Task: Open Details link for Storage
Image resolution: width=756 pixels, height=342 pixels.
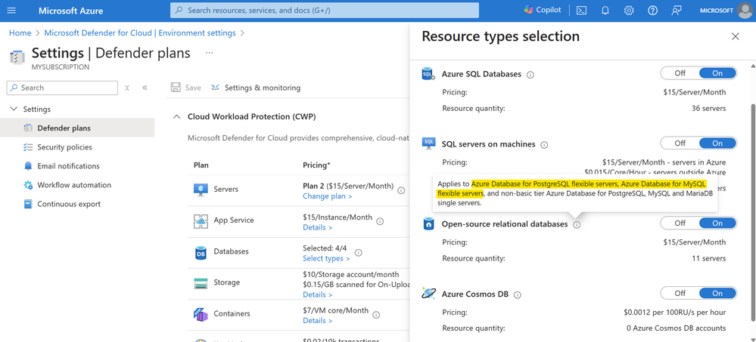Action: (317, 294)
